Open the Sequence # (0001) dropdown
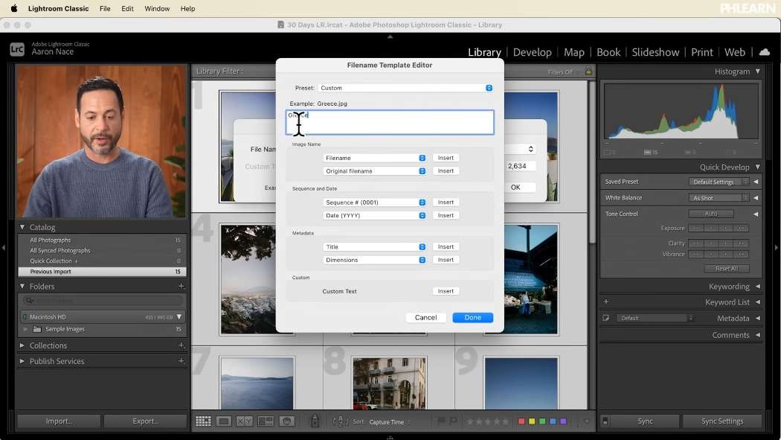The image size is (781, 440). [x=374, y=203]
